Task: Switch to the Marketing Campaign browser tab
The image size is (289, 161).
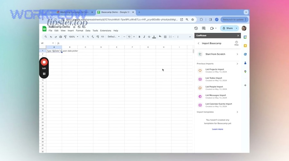Action: point(74,12)
